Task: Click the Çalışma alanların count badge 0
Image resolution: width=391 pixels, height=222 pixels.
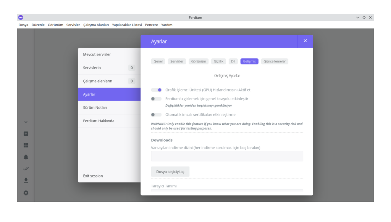Action: pyautogui.click(x=132, y=81)
